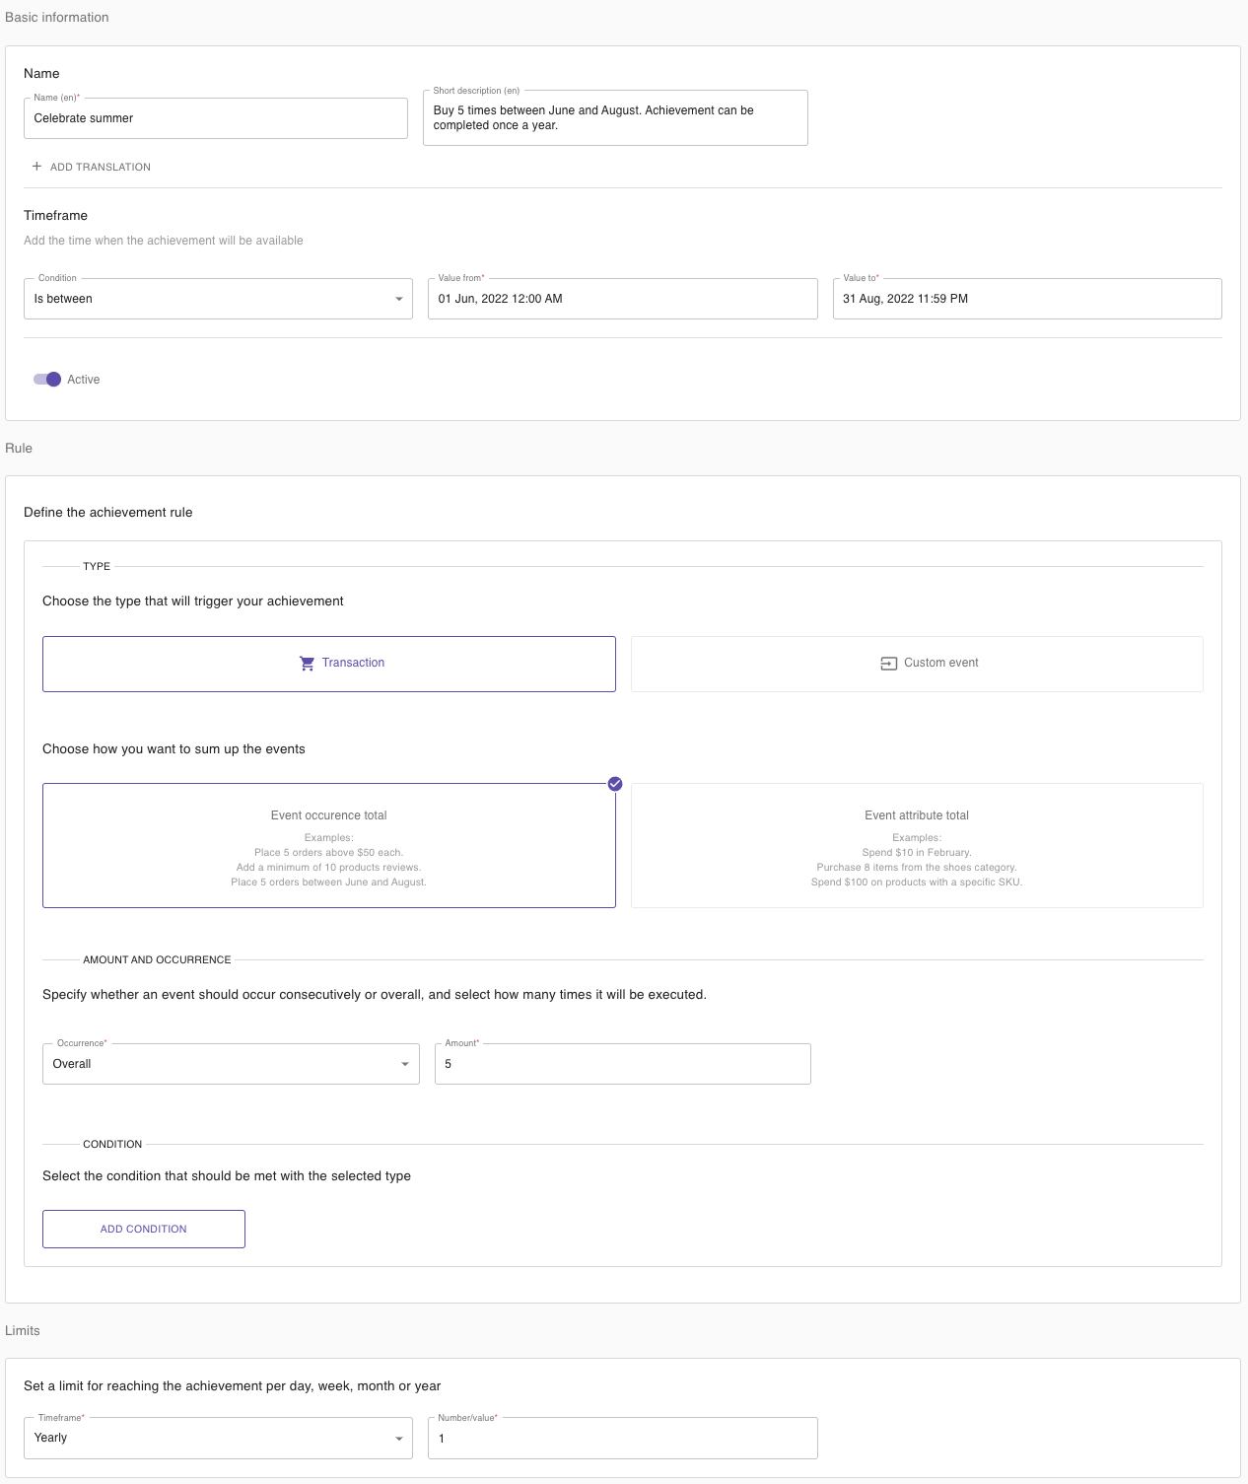Viewport: 1248px width, 1484px height.
Task: Select the Event occurence total option card
Action: tap(329, 845)
